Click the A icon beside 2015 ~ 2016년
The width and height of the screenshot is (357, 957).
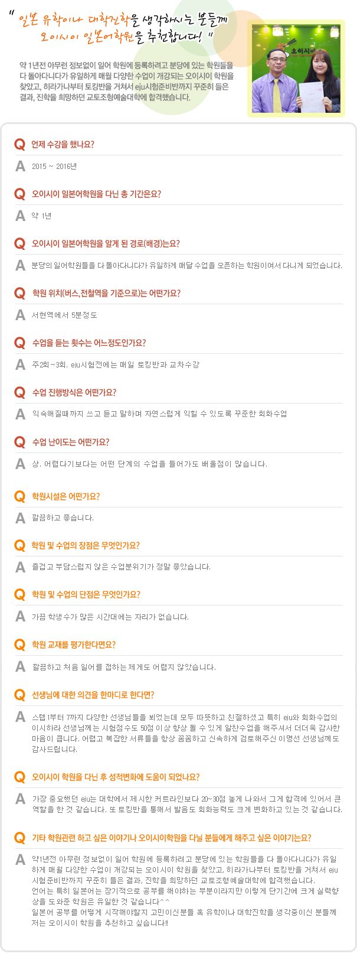[20, 166]
